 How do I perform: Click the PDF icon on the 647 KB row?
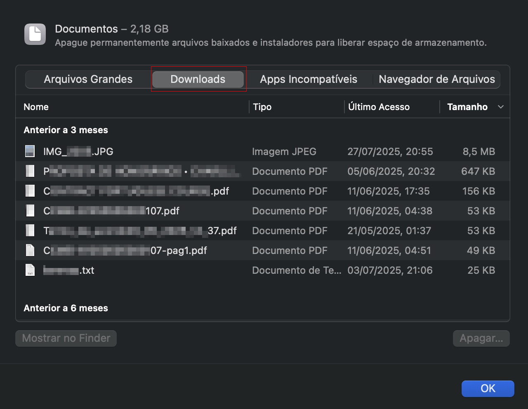coord(30,171)
